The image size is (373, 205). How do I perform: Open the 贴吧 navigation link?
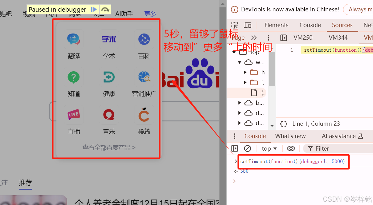click(6, 14)
